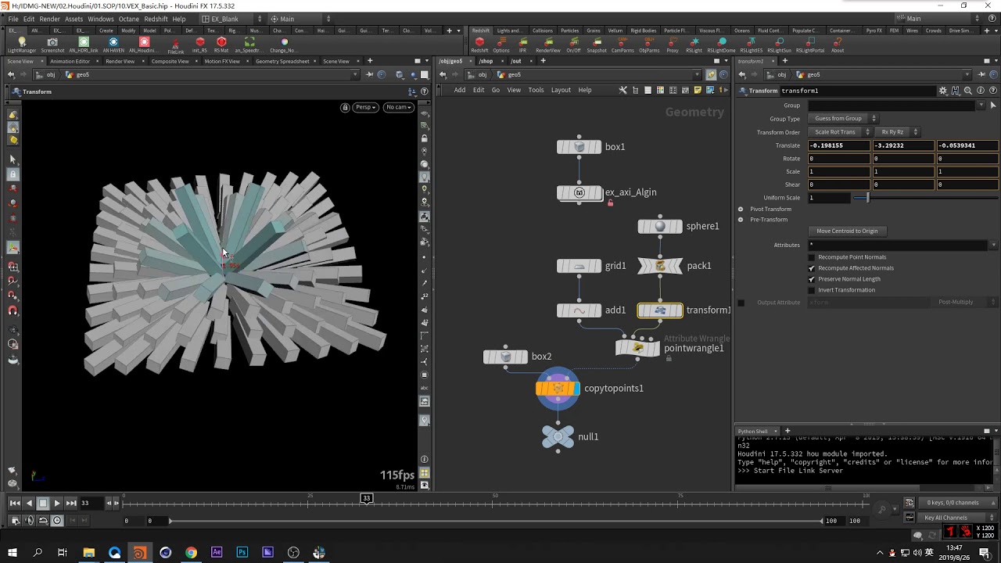Screen dimensions: 1001x563
Task: Launch the AN_HDRI_link shelf tool
Action: (x=83, y=44)
